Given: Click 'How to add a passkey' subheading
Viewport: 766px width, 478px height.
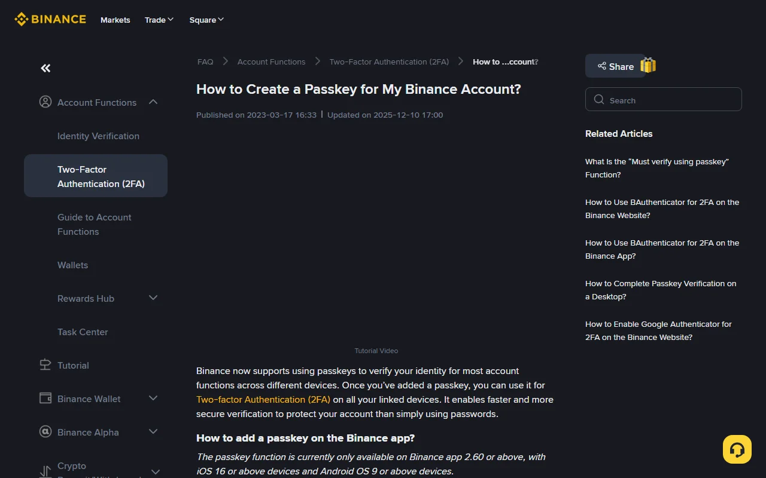Looking at the screenshot, I should [306, 438].
